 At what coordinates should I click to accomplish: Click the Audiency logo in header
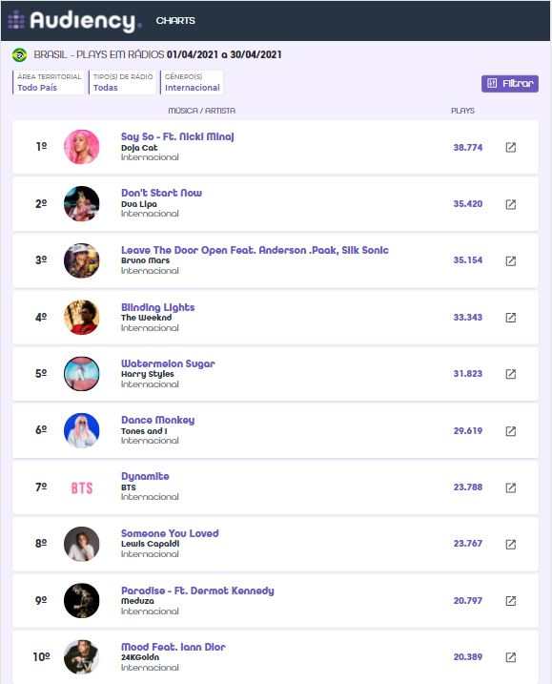[75, 20]
